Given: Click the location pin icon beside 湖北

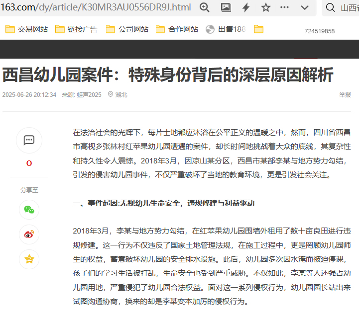Looking at the screenshot, I should coord(111,94).
